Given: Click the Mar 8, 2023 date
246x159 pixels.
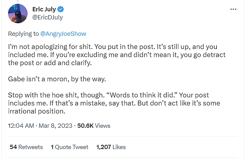Looking at the screenshot, I should (x=55, y=126).
